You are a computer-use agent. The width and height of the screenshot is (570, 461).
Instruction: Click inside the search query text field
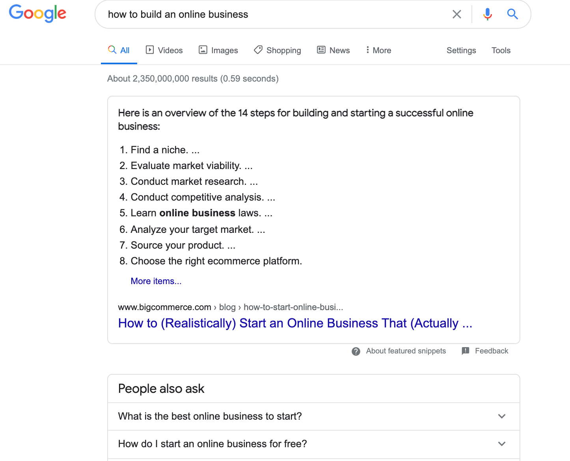coord(276,15)
